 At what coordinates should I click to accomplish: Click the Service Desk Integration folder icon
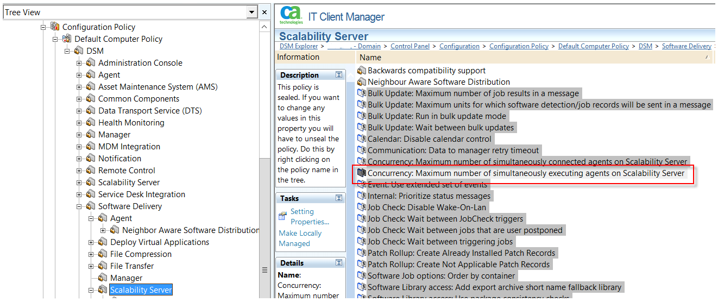(91, 194)
